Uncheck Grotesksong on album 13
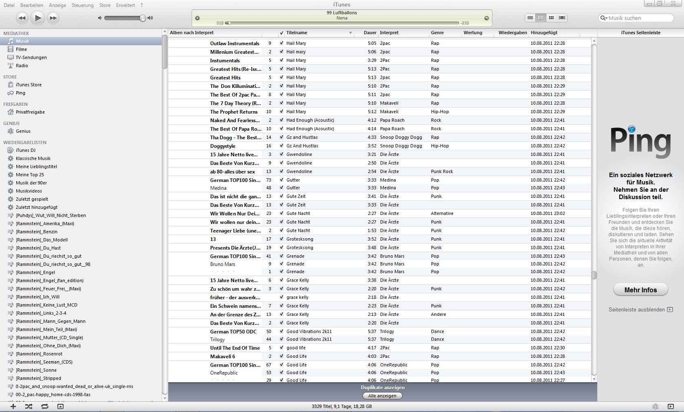 tap(282, 239)
